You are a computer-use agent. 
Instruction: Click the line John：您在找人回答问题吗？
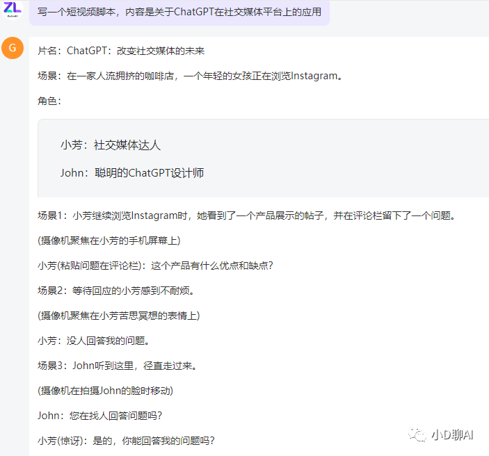pos(99,416)
